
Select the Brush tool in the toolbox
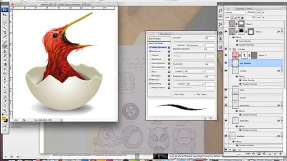5,47
